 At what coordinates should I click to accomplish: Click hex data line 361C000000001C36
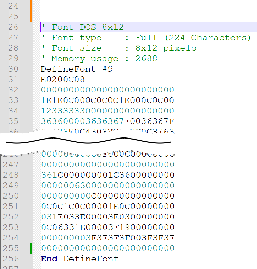[107, 175]
